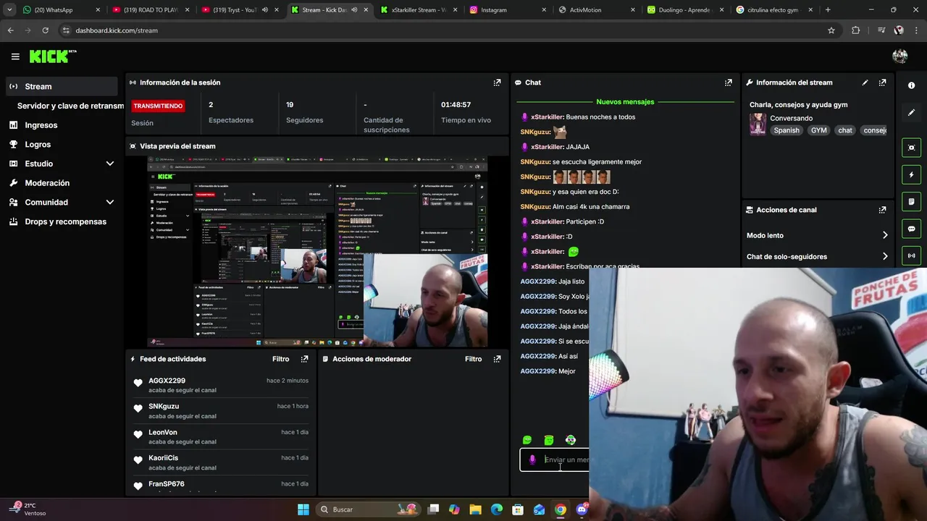
Task: Jump to Nuevos mensajes in chat
Action: [625, 102]
